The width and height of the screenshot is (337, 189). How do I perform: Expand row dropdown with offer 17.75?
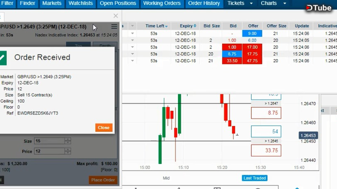tap(132, 54)
